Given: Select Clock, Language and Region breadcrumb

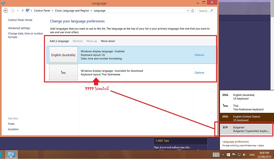Looking at the screenshot, I should (72, 10).
